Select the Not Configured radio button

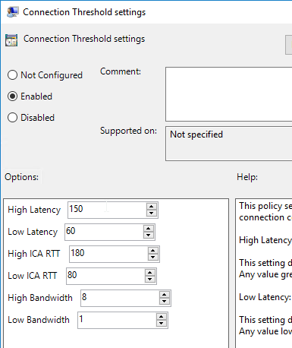pyautogui.click(x=12, y=75)
